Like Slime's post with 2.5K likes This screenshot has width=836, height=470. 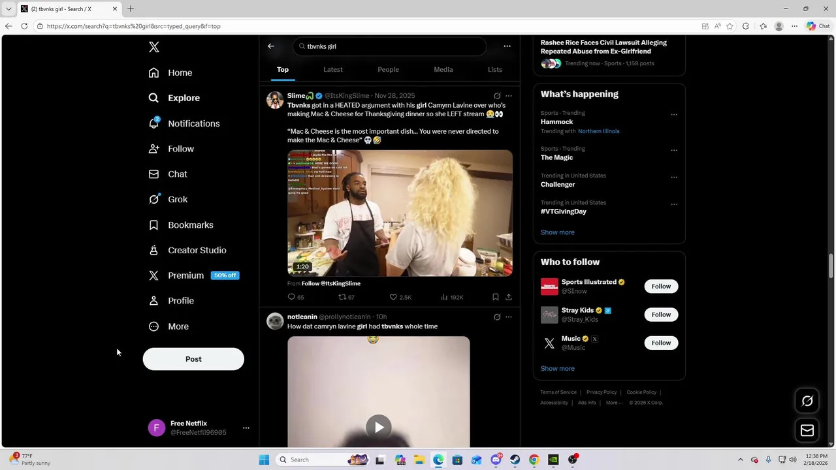(x=400, y=297)
